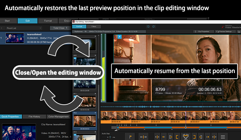Open Clip Properties
Image resolution: width=241 pixels, height=140 pixels.
pyautogui.click(x=204, y=31)
